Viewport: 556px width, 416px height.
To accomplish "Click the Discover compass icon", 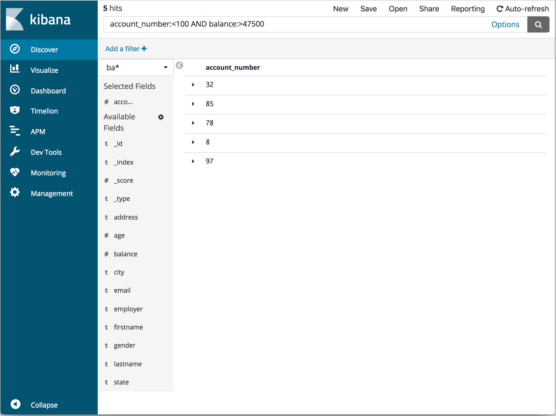I will tap(15, 49).
